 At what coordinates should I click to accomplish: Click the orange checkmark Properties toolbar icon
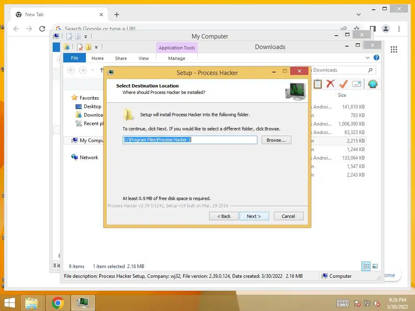(343, 84)
